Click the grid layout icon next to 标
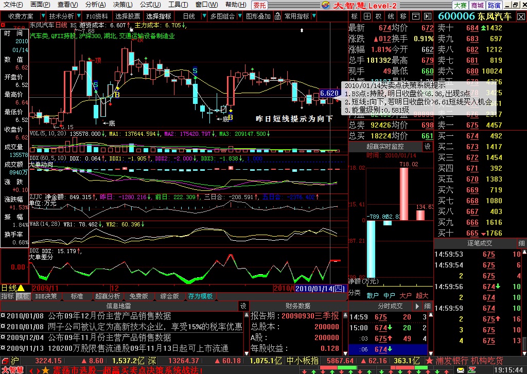Screen dimensions: 527x374 [x=366, y=16]
